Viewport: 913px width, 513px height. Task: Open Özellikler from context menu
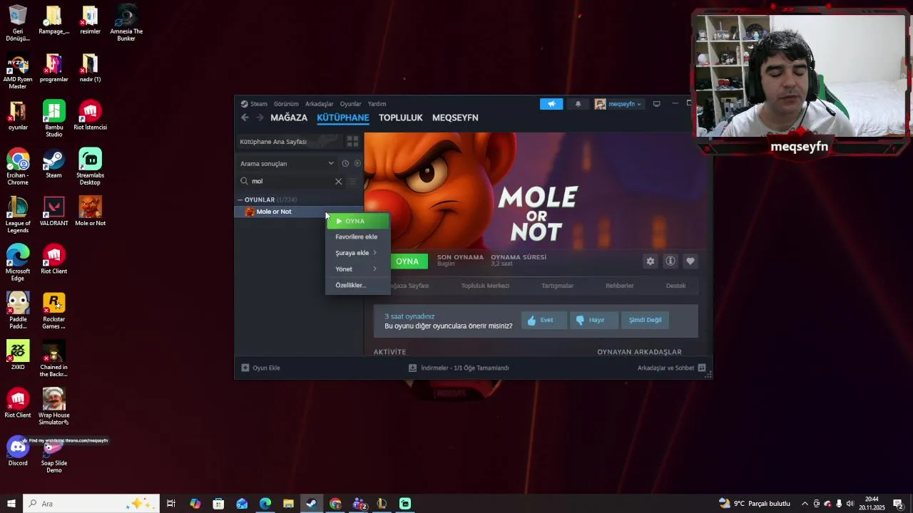(x=357, y=285)
